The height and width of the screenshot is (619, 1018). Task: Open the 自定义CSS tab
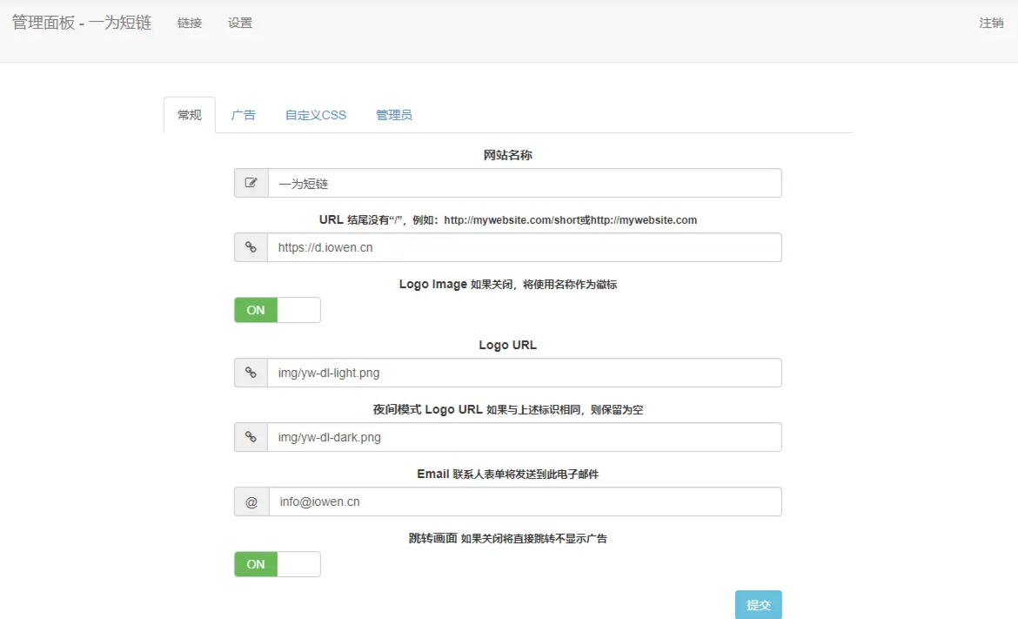316,115
